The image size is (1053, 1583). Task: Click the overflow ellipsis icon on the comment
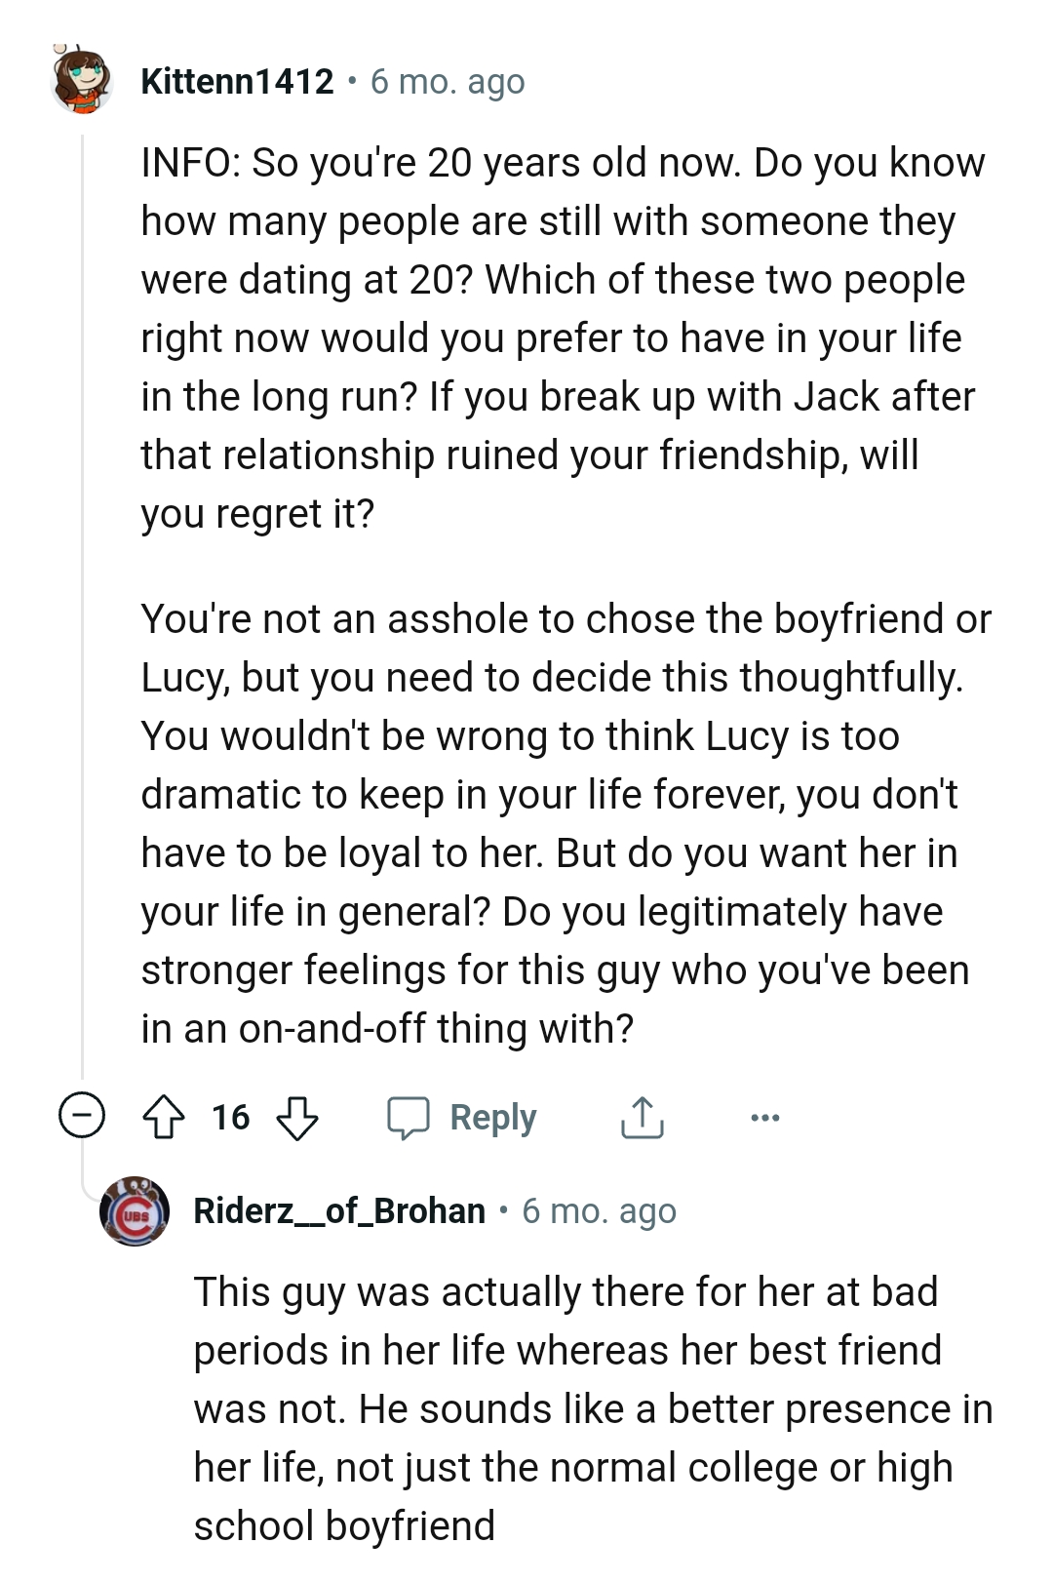765,1118
